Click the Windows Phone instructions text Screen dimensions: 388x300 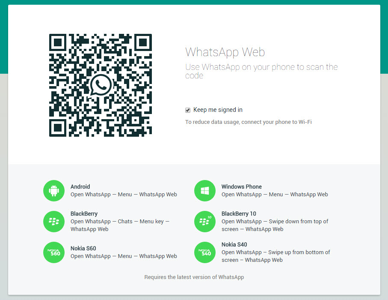[275, 195]
